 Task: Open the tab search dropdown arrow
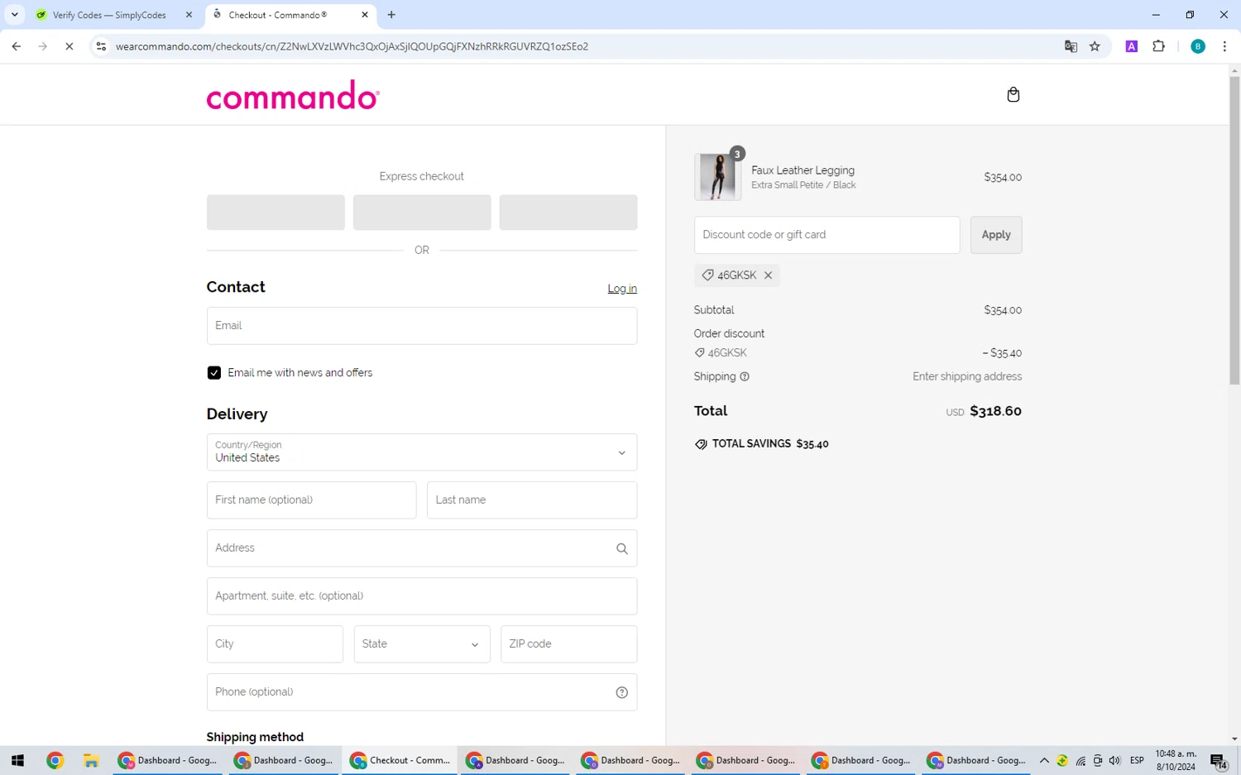pos(14,15)
